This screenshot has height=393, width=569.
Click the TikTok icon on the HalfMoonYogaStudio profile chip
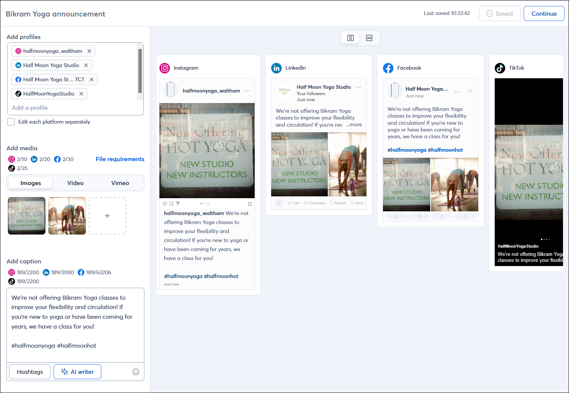[18, 94]
